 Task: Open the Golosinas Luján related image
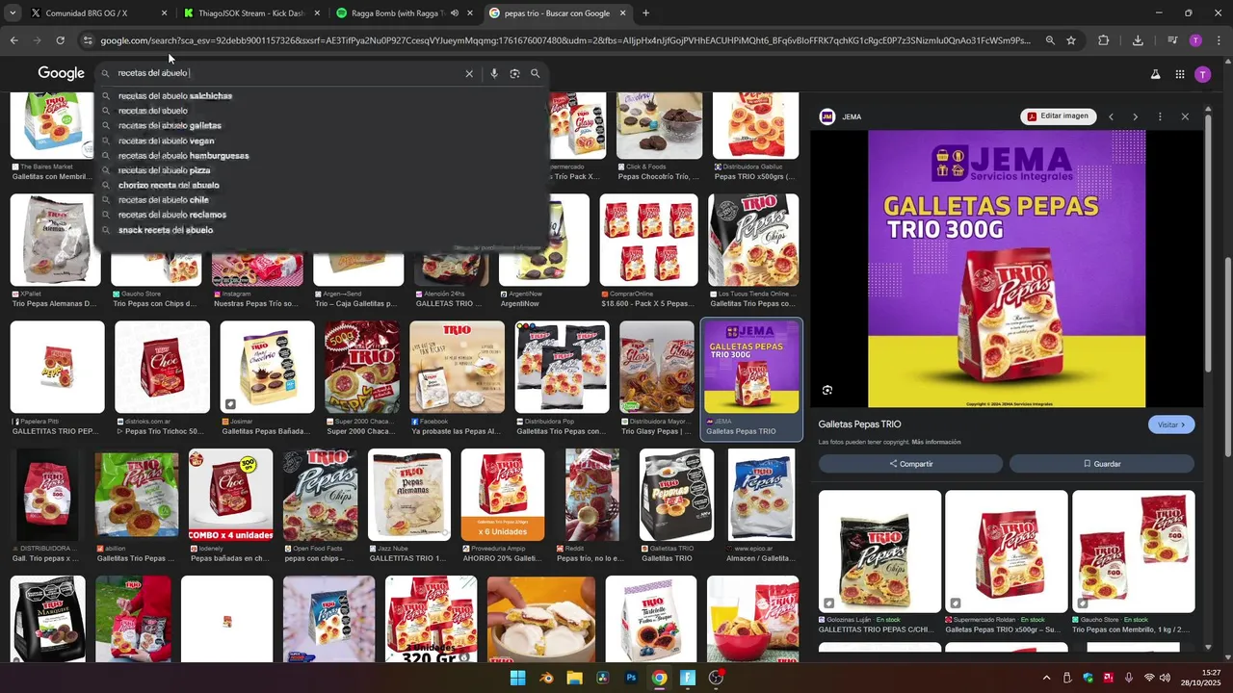coord(879,552)
